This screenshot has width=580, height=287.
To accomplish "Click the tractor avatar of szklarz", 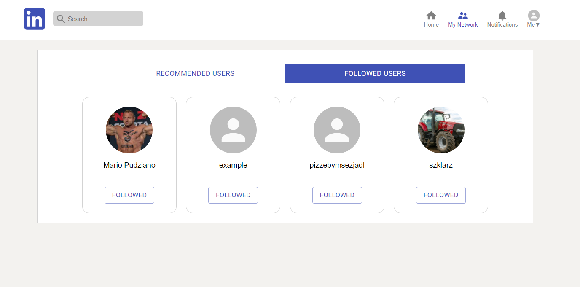I will pos(440,130).
